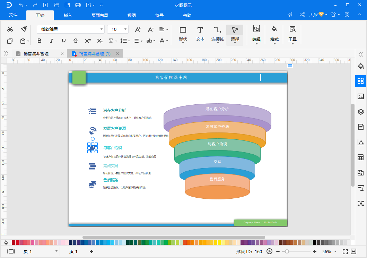The image size is (367, 258).
Task: Open the image panel in right sidebar
Action: click(x=361, y=96)
